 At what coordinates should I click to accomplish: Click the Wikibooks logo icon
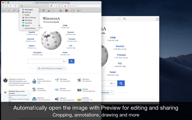34,90
